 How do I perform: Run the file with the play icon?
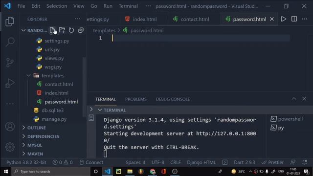pos(284,19)
